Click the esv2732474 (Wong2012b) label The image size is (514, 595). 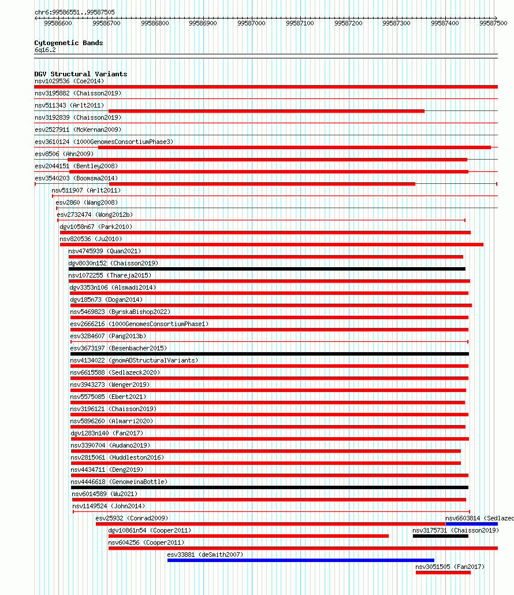(x=95, y=215)
